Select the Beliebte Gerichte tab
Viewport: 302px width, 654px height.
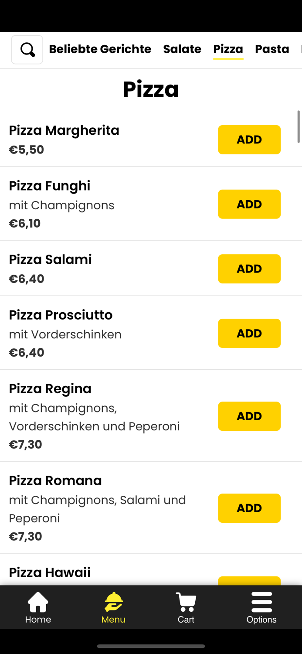100,49
